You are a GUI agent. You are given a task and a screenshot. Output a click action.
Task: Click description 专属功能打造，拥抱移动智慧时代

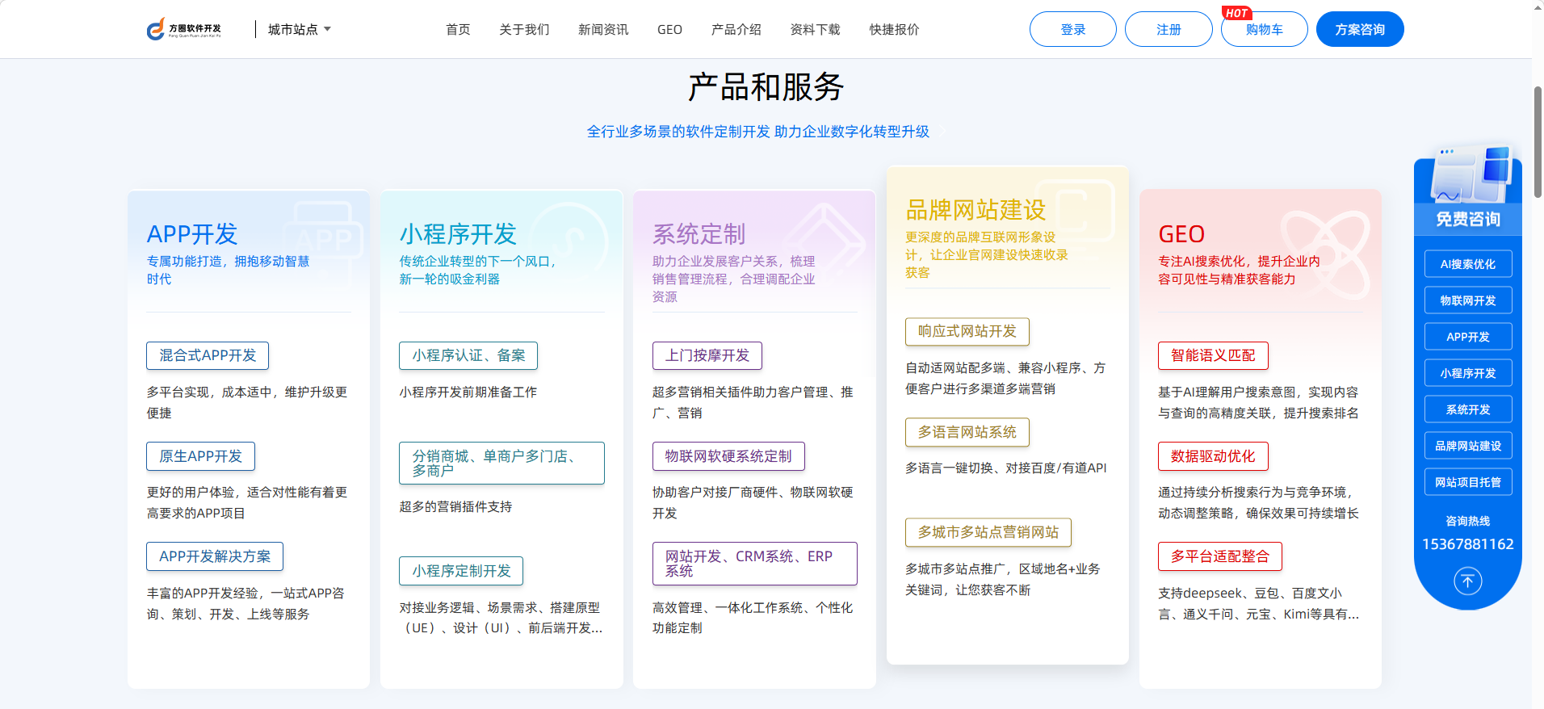pos(229,271)
